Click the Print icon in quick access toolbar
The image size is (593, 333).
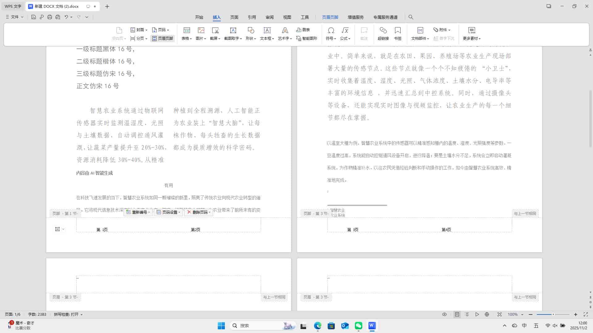[x=50, y=17]
